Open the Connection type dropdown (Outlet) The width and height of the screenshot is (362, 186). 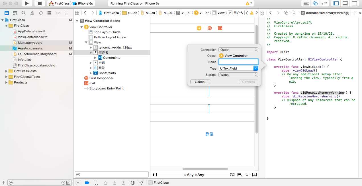pos(238,50)
